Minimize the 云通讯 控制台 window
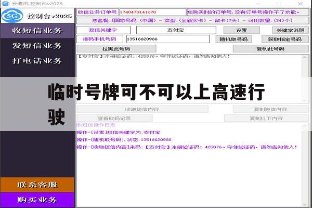Image resolution: width=312 pixels, height=208 pixels. (258, 4)
